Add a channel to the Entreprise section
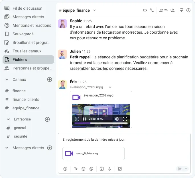The image size is (195, 178). [47, 119]
